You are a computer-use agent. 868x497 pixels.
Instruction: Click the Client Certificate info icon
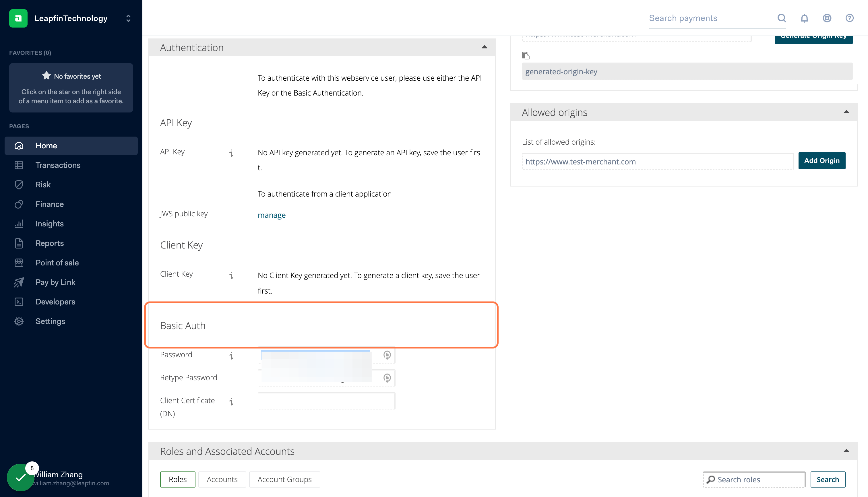[x=231, y=401]
